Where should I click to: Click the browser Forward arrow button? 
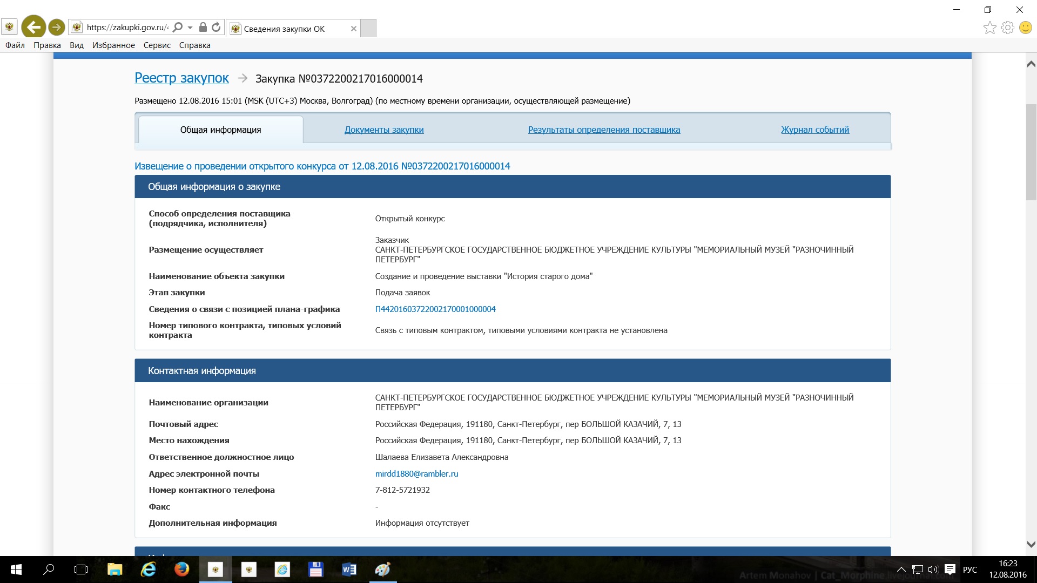coord(56,27)
